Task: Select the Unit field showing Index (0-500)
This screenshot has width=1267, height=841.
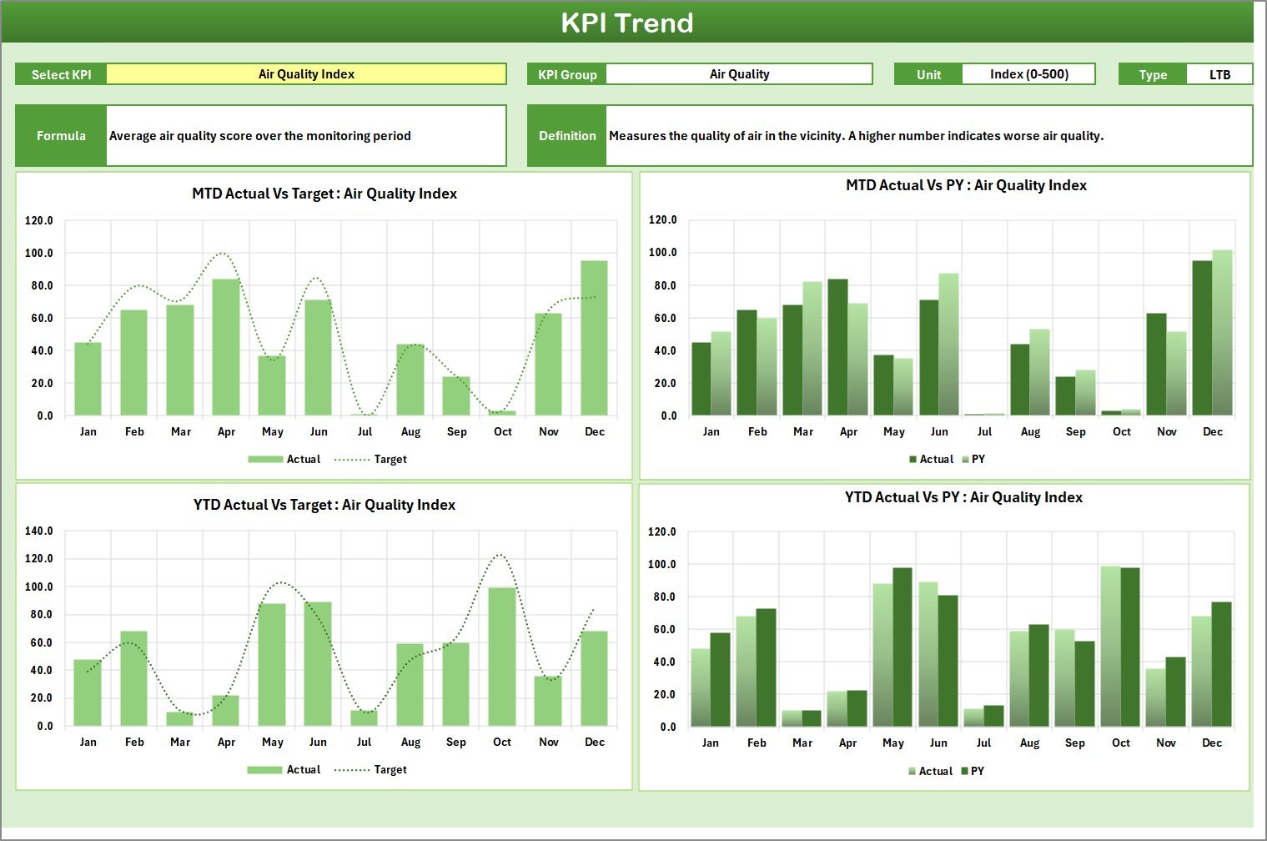Action: point(1029,73)
